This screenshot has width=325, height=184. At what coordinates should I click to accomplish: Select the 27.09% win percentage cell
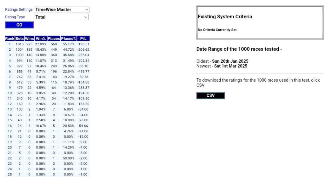(41, 44)
